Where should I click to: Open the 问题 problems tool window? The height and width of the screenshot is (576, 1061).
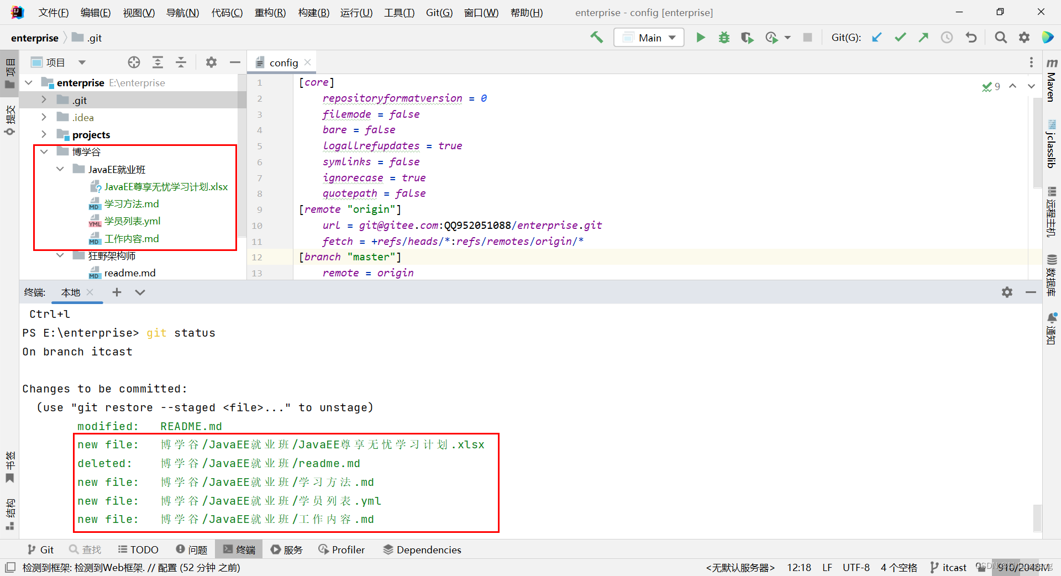pos(191,549)
